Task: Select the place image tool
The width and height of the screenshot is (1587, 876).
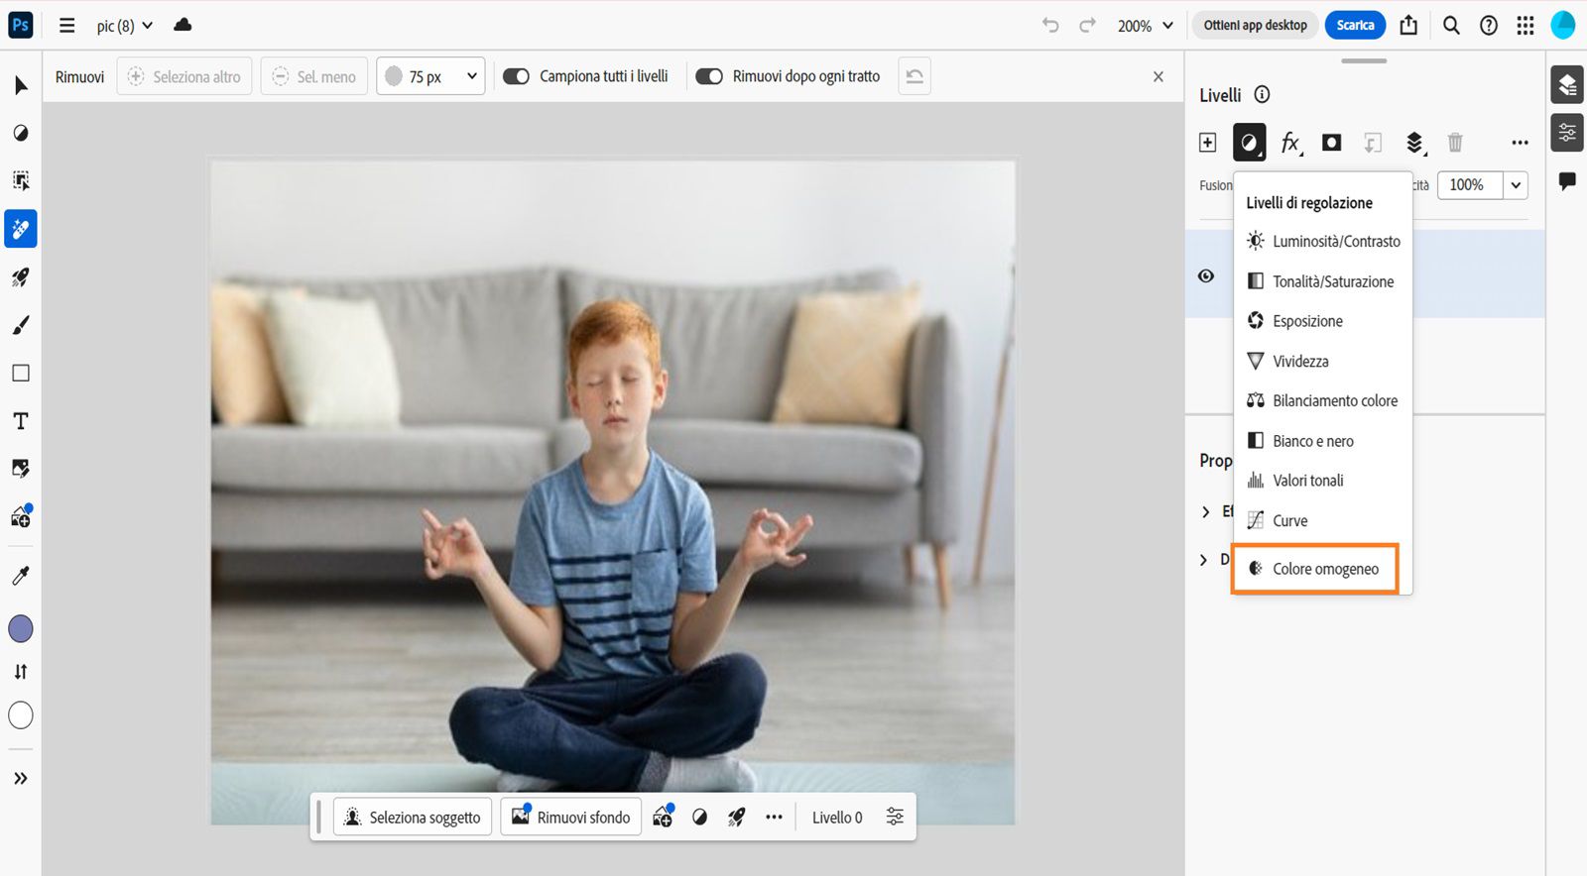Action: [21, 468]
